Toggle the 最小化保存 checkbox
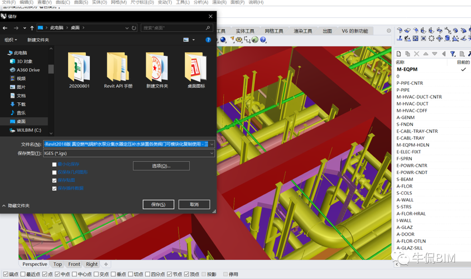471x279 pixels. pyautogui.click(x=54, y=165)
